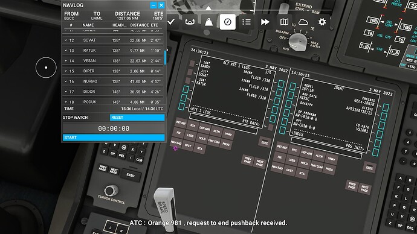Expand waypoint 17 DIDOR row chevron
The image size is (417, 234).
(66, 92)
